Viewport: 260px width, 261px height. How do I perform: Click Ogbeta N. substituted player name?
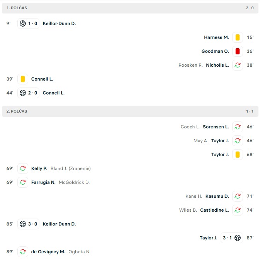click(x=80, y=252)
